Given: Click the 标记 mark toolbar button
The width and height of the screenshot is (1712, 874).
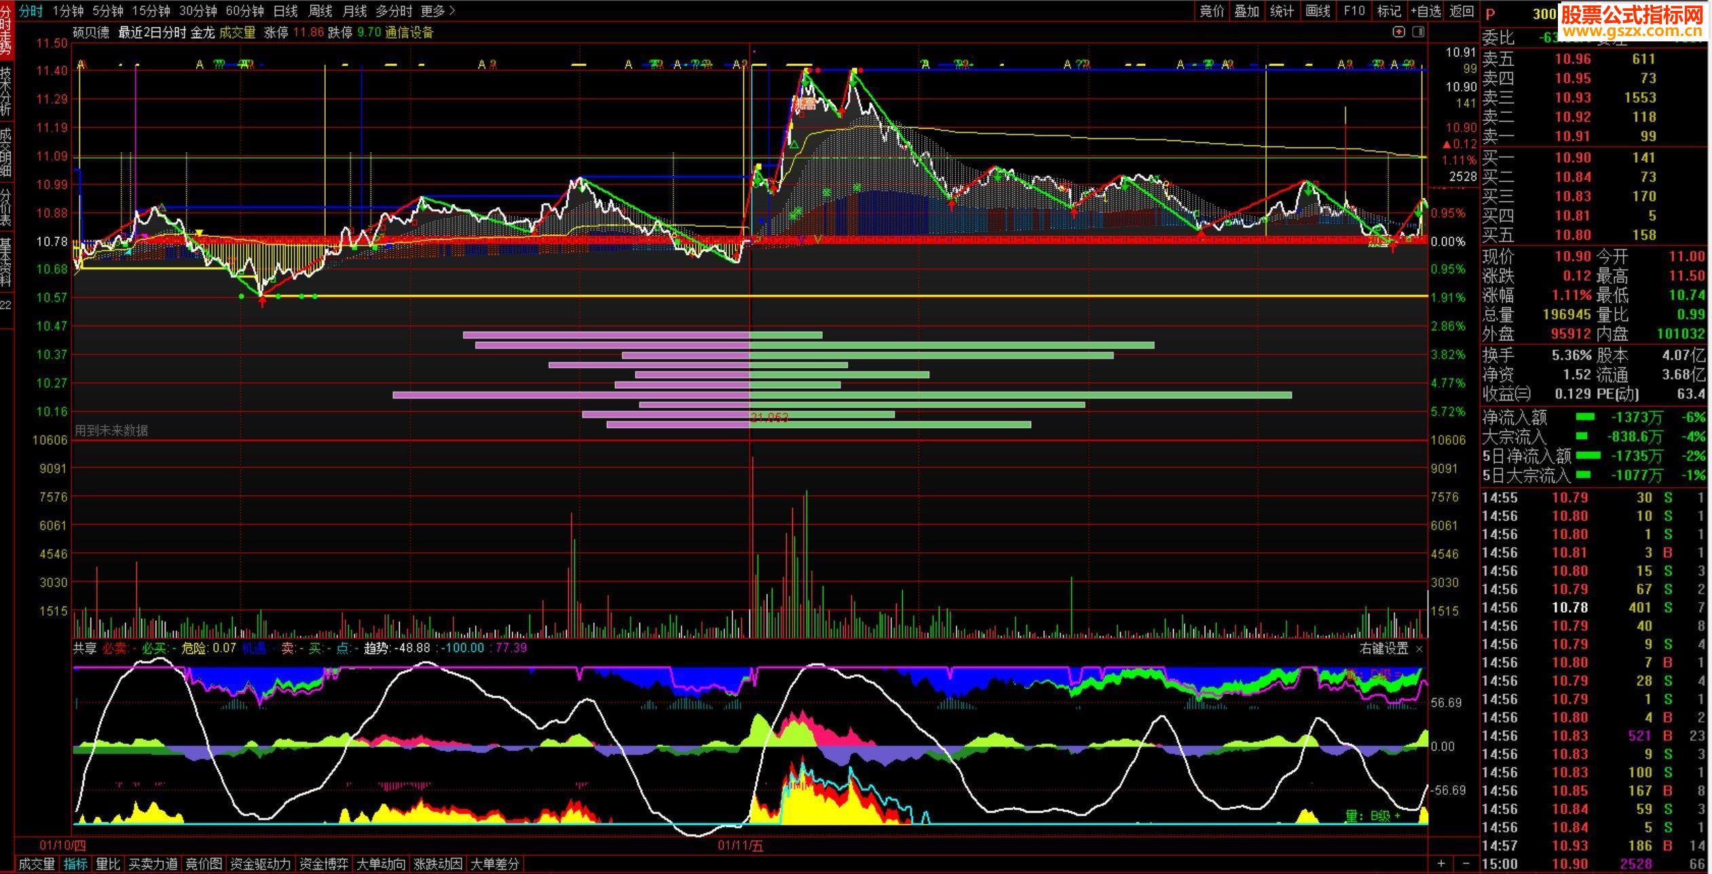Looking at the screenshot, I should coord(1389,11).
